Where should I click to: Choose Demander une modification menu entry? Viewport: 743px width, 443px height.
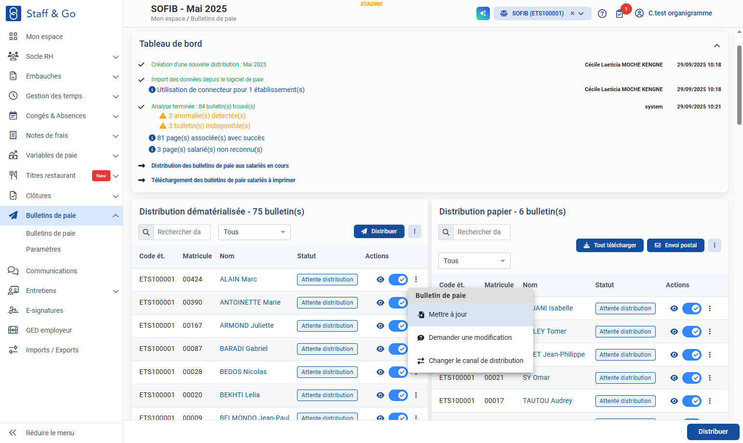click(471, 337)
